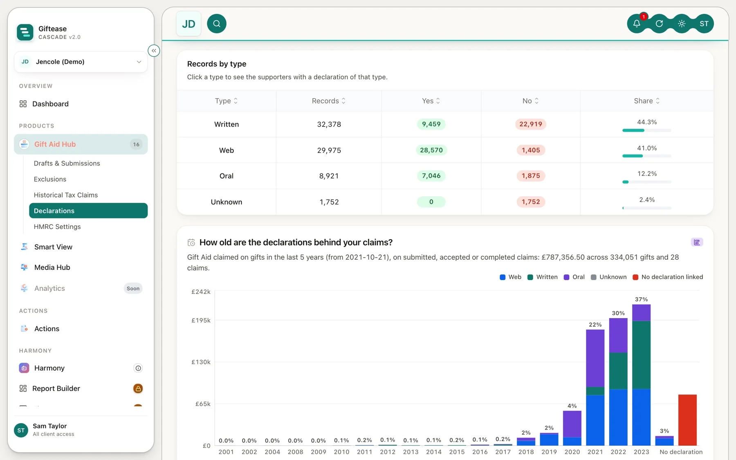The image size is (736, 460).
Task: Click the Gift Aid Hub icon
Action: click(25, 144)
